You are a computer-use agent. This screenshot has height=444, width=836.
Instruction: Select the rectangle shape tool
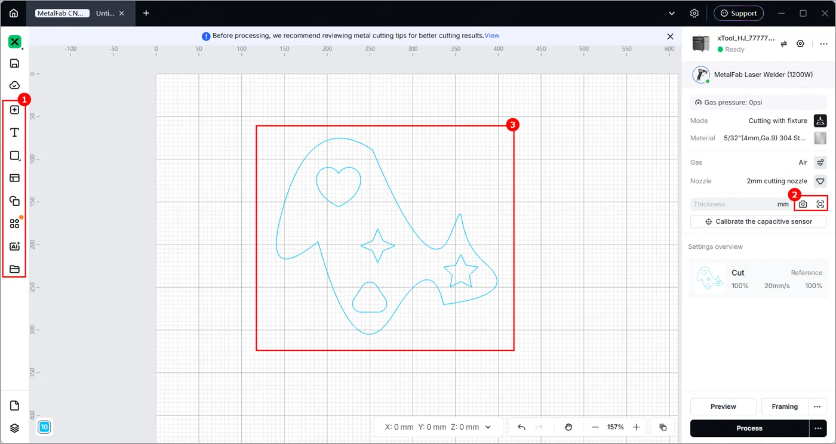tap(15, 155)
